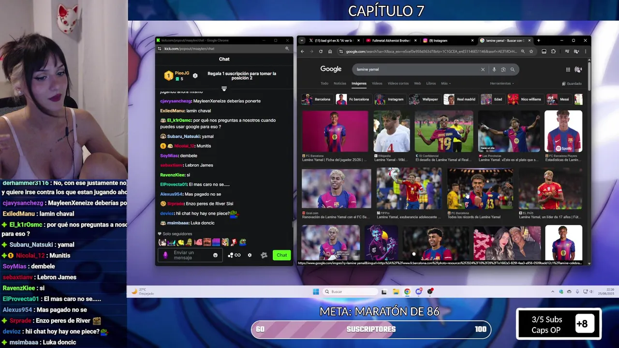Open the Google apps grid
619x348 pixels.
[x=568, y=69]
